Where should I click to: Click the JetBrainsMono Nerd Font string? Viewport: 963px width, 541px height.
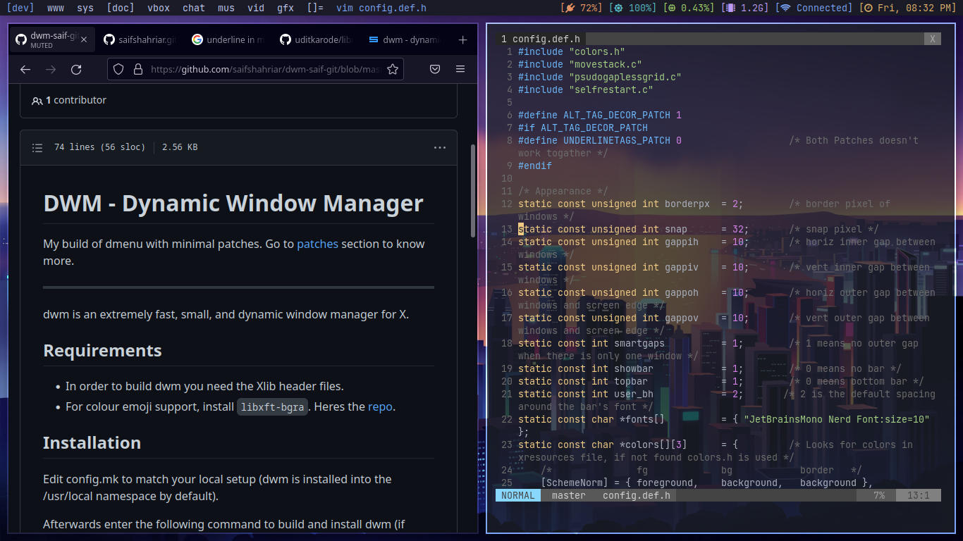click(x=837, y=419)
